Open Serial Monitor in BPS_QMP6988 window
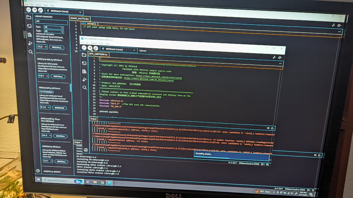This screenshot has width=353, height=198. (x=280, y=58)
